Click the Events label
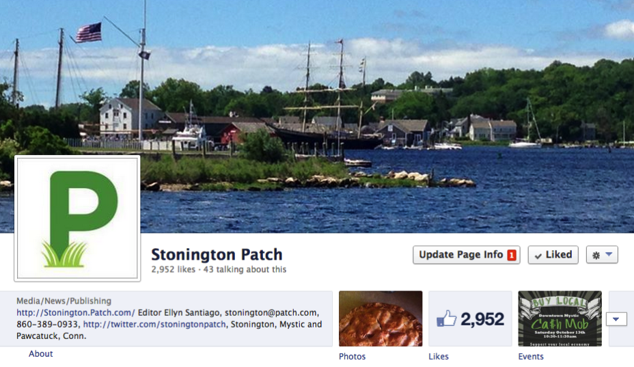Image resolution: width=634 pixels, height=367 pixels. pos(531,357)
